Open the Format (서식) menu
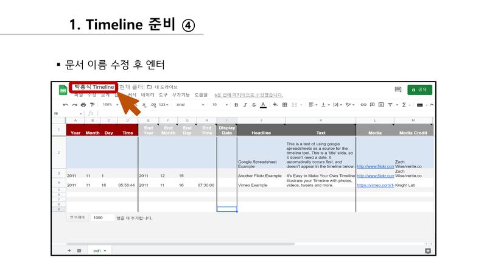This screenshot has height=274, width=487. coord(132,95)
